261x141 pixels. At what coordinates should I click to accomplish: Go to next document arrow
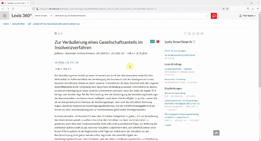pyautogui.click(x=62, y=34)
